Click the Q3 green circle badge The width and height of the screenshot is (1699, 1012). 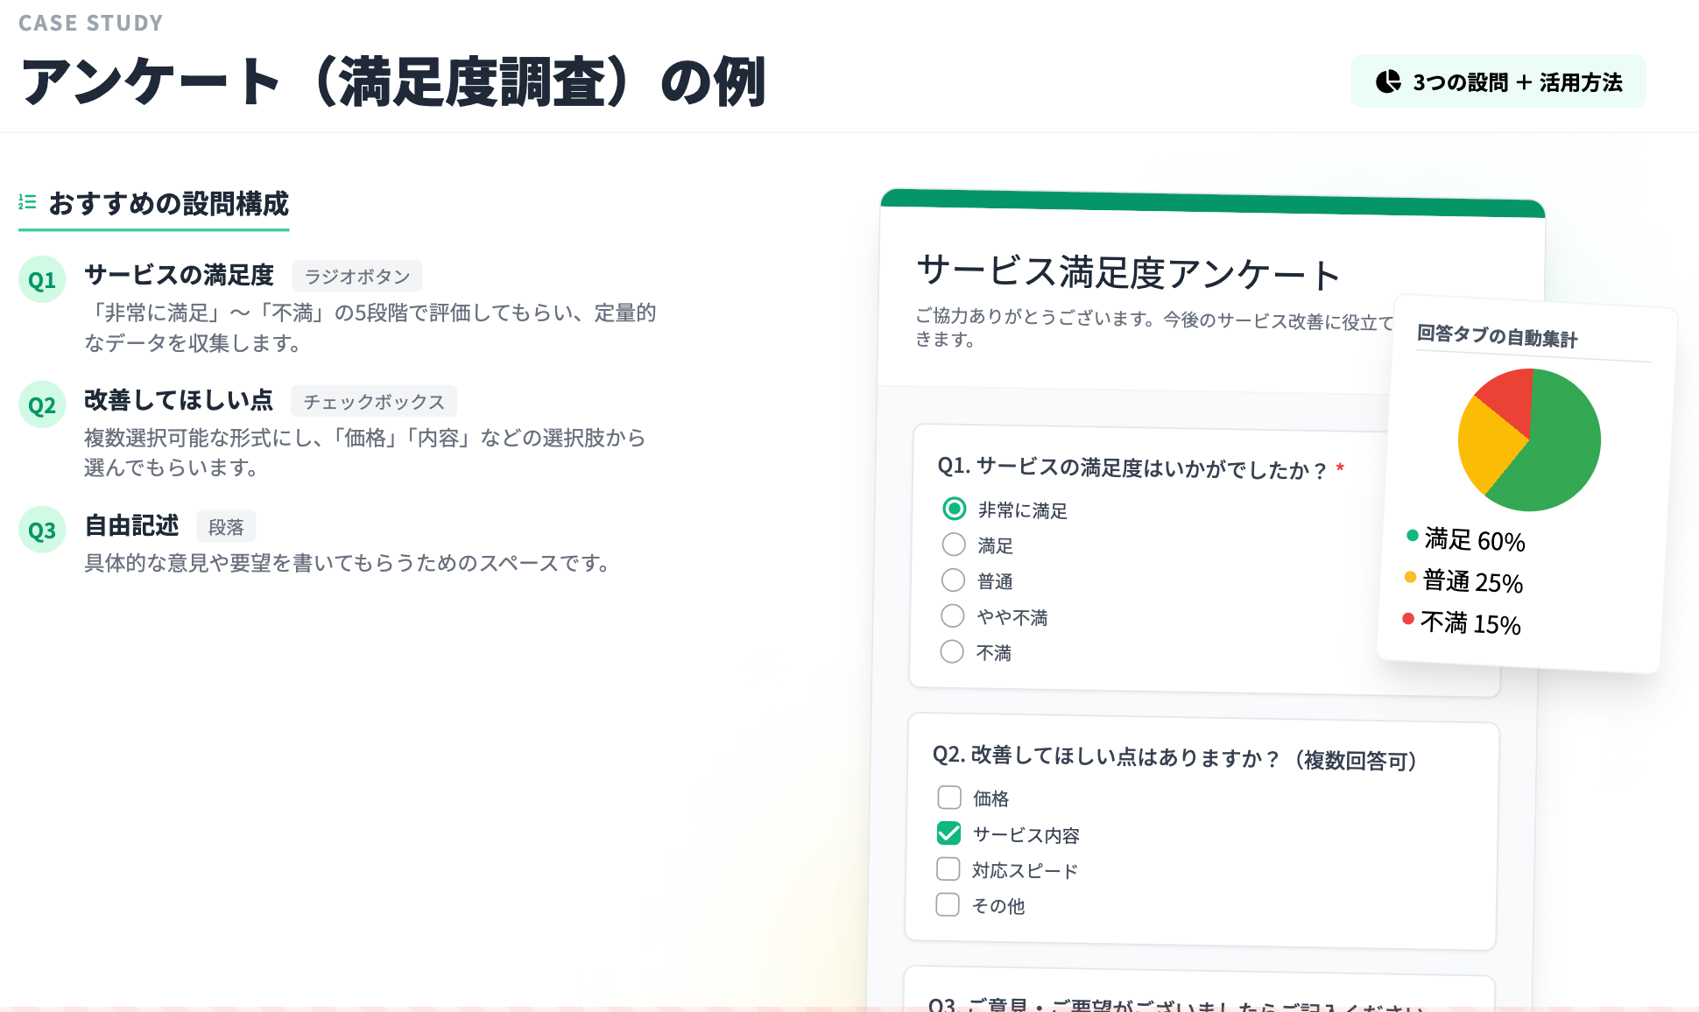point(42,531)
